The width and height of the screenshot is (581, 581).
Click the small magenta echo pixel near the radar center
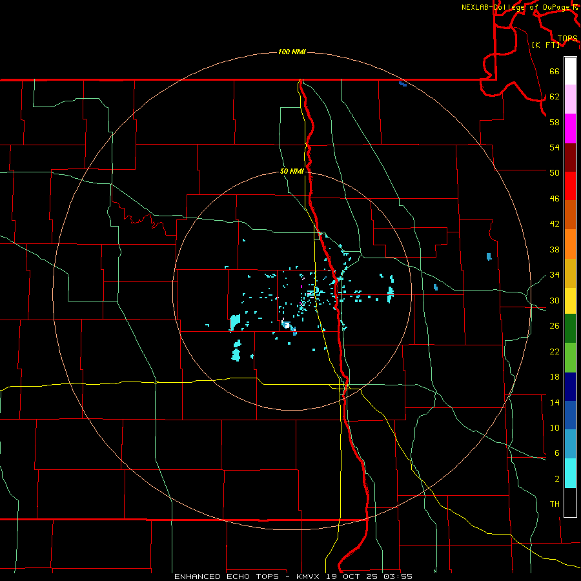tap(301, 287)
